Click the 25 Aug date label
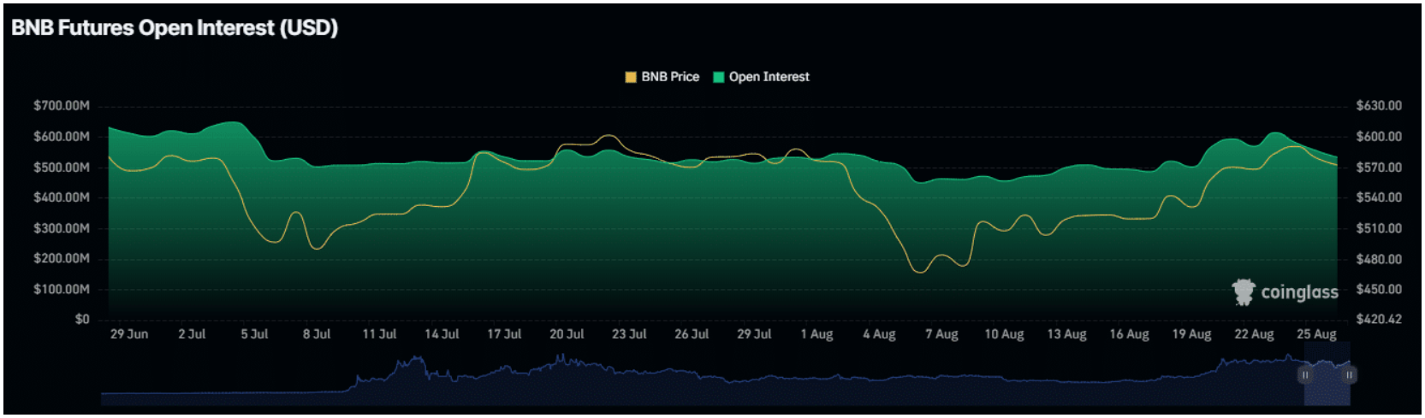The height and width of the screenshot is (418, 1425). [1316, 334]
